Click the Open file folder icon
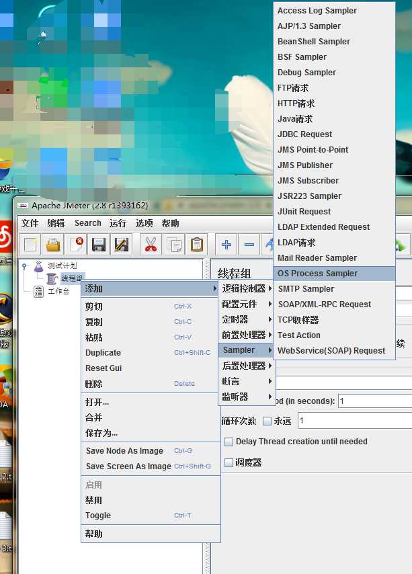 click(x=53, y=244)
